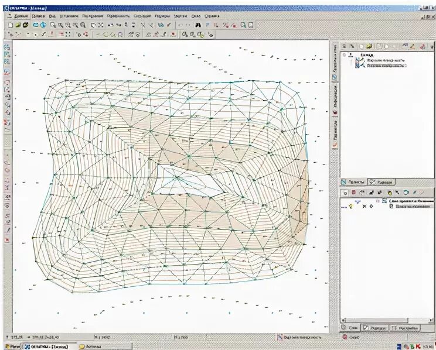Image resolution: width=436 pixels, height=350 pixels.
Task: Click the horizontal scrollbar of the layers panel
Action: coord(387,320)
